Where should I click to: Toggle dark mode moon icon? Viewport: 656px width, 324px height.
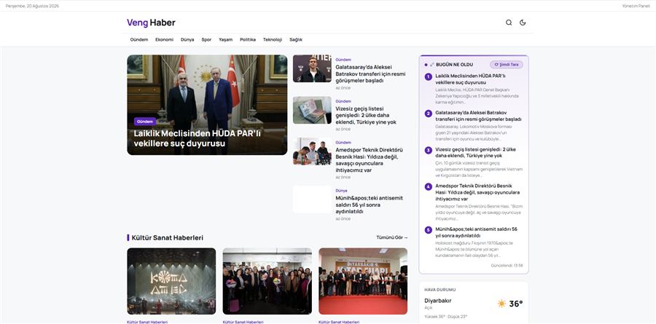(523, 23)
